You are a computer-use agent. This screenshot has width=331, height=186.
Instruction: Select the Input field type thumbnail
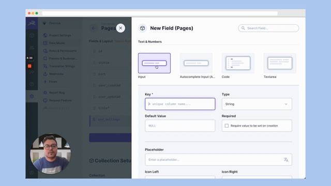(x=154, y=63)
